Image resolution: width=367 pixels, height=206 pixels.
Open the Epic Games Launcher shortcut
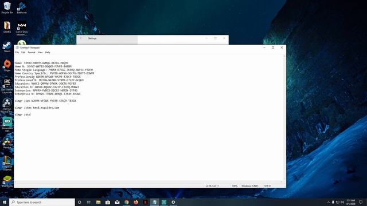[x=7, y=86]
